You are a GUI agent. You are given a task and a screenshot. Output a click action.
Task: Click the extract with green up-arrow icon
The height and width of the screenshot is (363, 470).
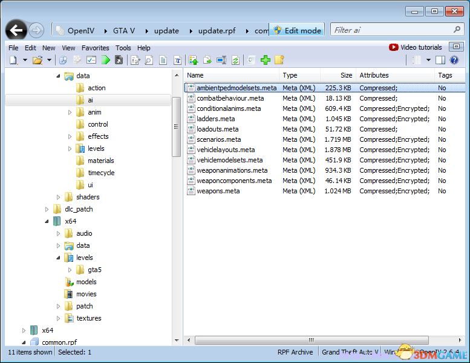pos(194,60)
